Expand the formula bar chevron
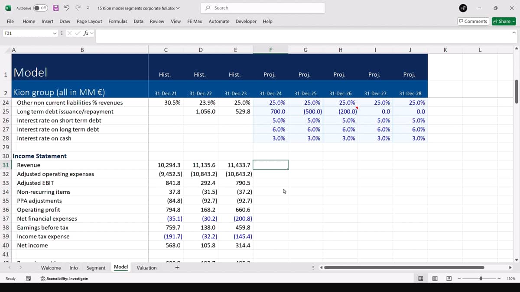Viewport: 520px width, 292px height. click(x=514, y=33)
